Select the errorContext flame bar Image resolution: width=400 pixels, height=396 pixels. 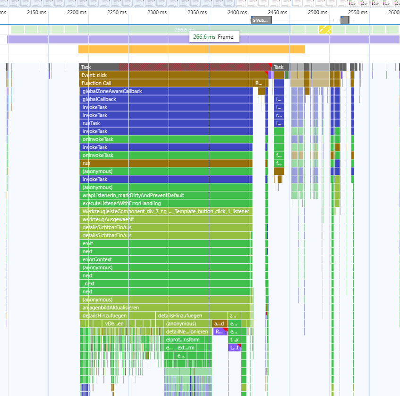tap(165, 259)
